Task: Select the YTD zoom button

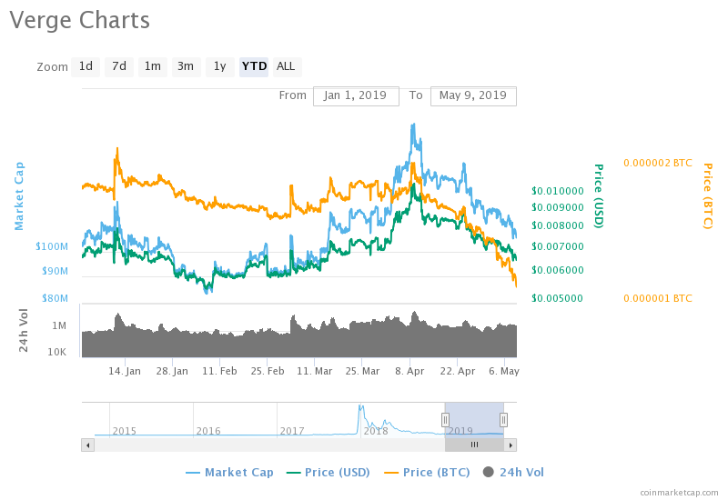Action: click(254, 66)
